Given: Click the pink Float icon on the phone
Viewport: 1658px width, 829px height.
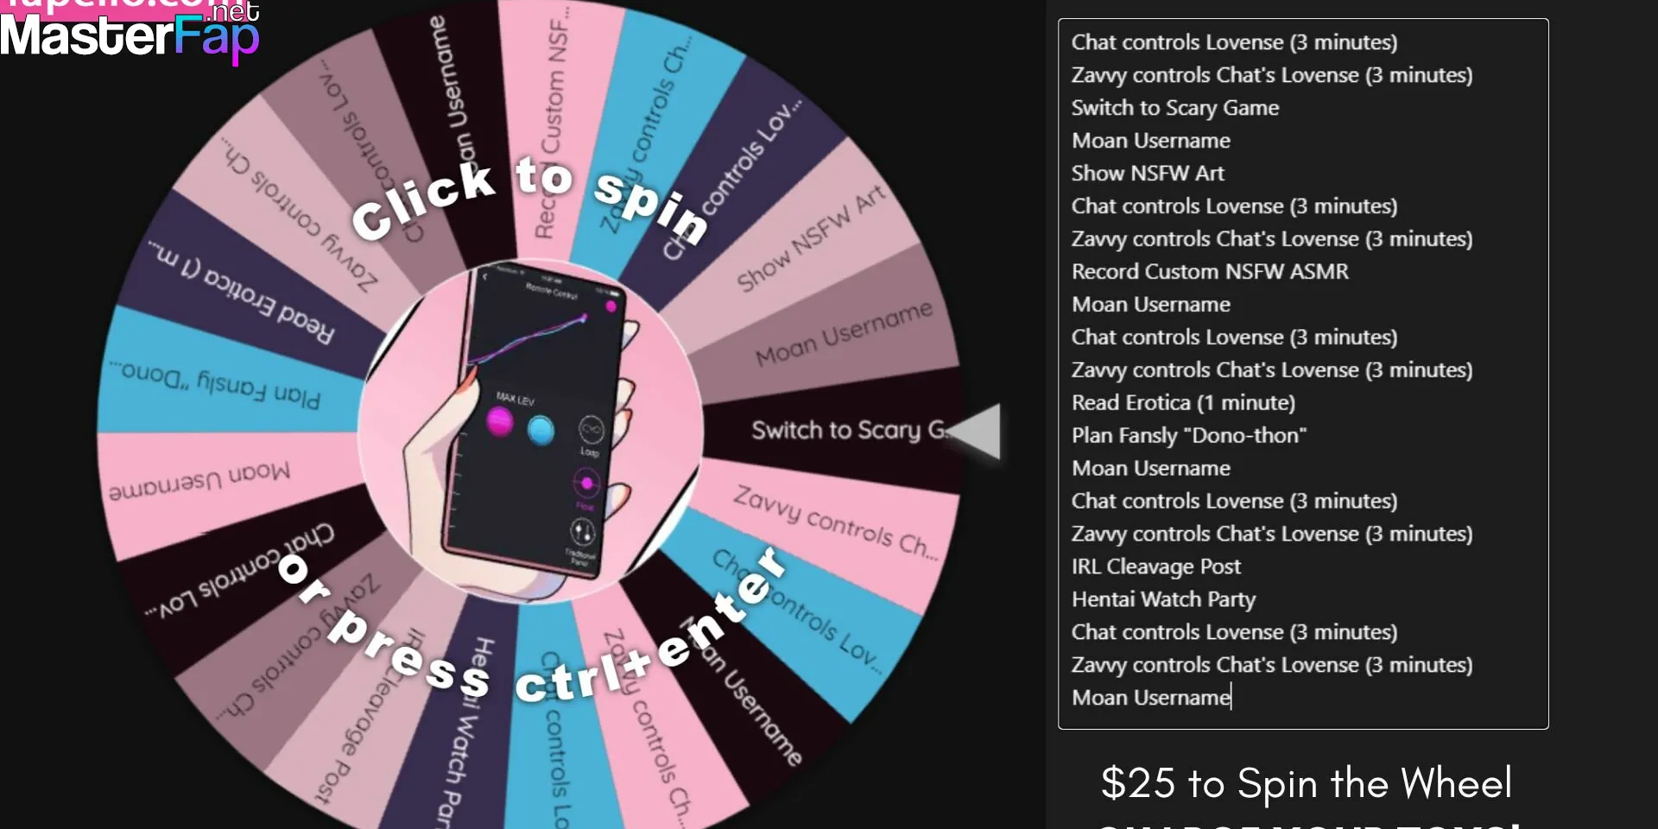Looking at the screenshot, I should click(x=586, y=483).
